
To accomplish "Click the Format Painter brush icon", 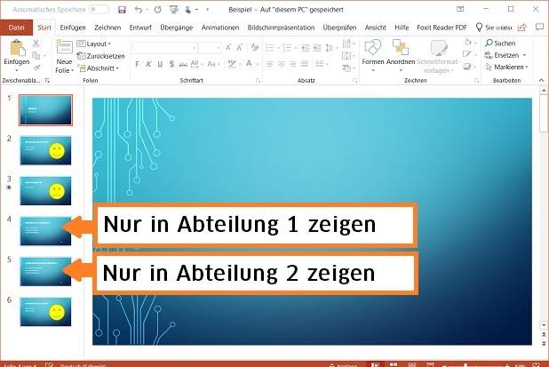I will pos(36,68).
